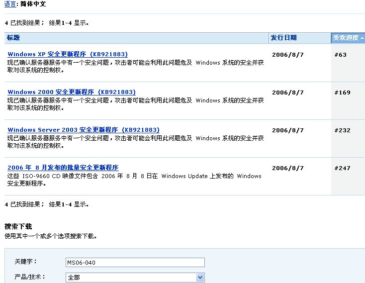Expand the 产品/技术 dropdown showing 全部
Screen dimensions: 365x283
point(135,278)
